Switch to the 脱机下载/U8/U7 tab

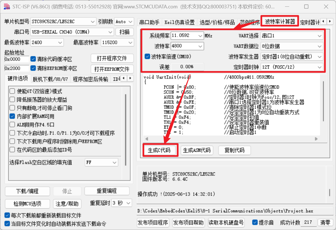[50, 79]
